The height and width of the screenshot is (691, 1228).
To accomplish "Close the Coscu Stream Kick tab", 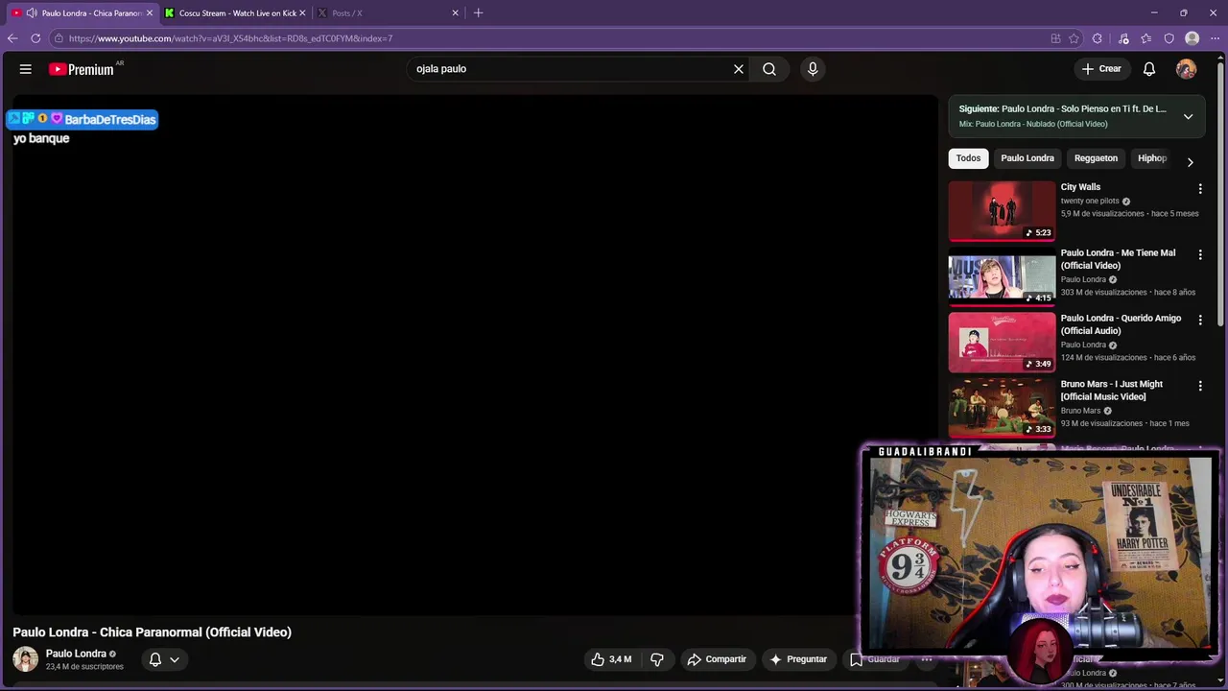I will click(x=302, y=12).
